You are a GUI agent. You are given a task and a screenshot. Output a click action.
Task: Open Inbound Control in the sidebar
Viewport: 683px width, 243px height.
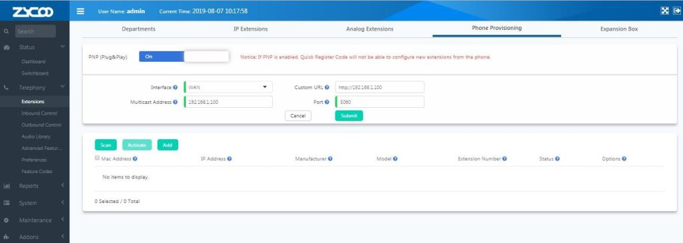(x=39, y=113)
